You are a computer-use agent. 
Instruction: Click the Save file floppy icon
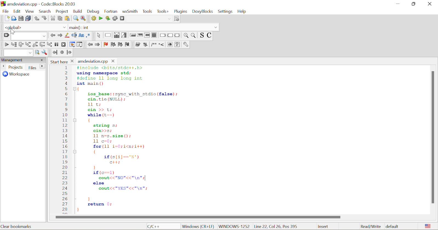pos(21,19)
